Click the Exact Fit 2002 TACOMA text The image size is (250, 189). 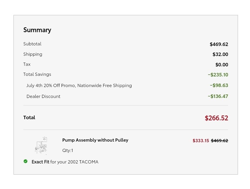pos(65,162)
